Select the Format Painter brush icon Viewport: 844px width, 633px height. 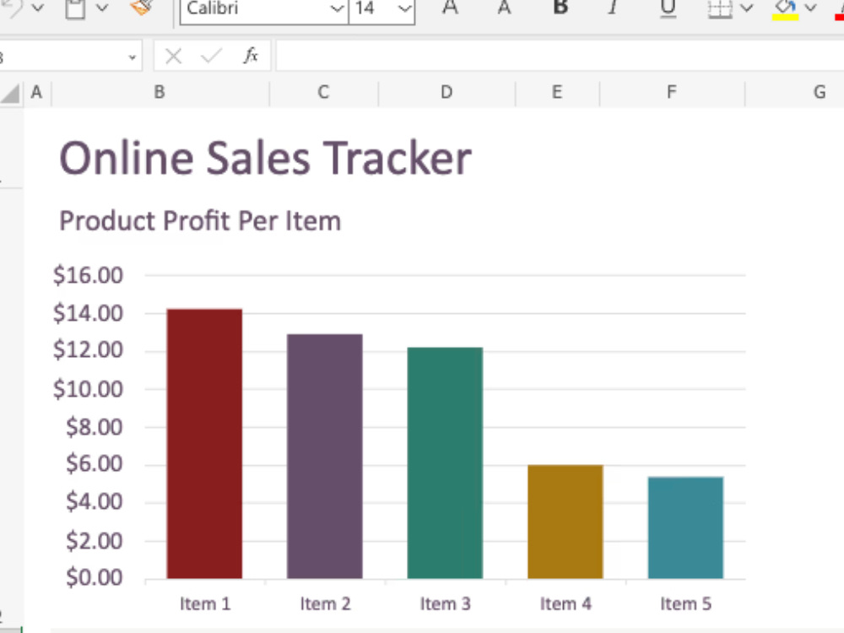click(142, 7)
